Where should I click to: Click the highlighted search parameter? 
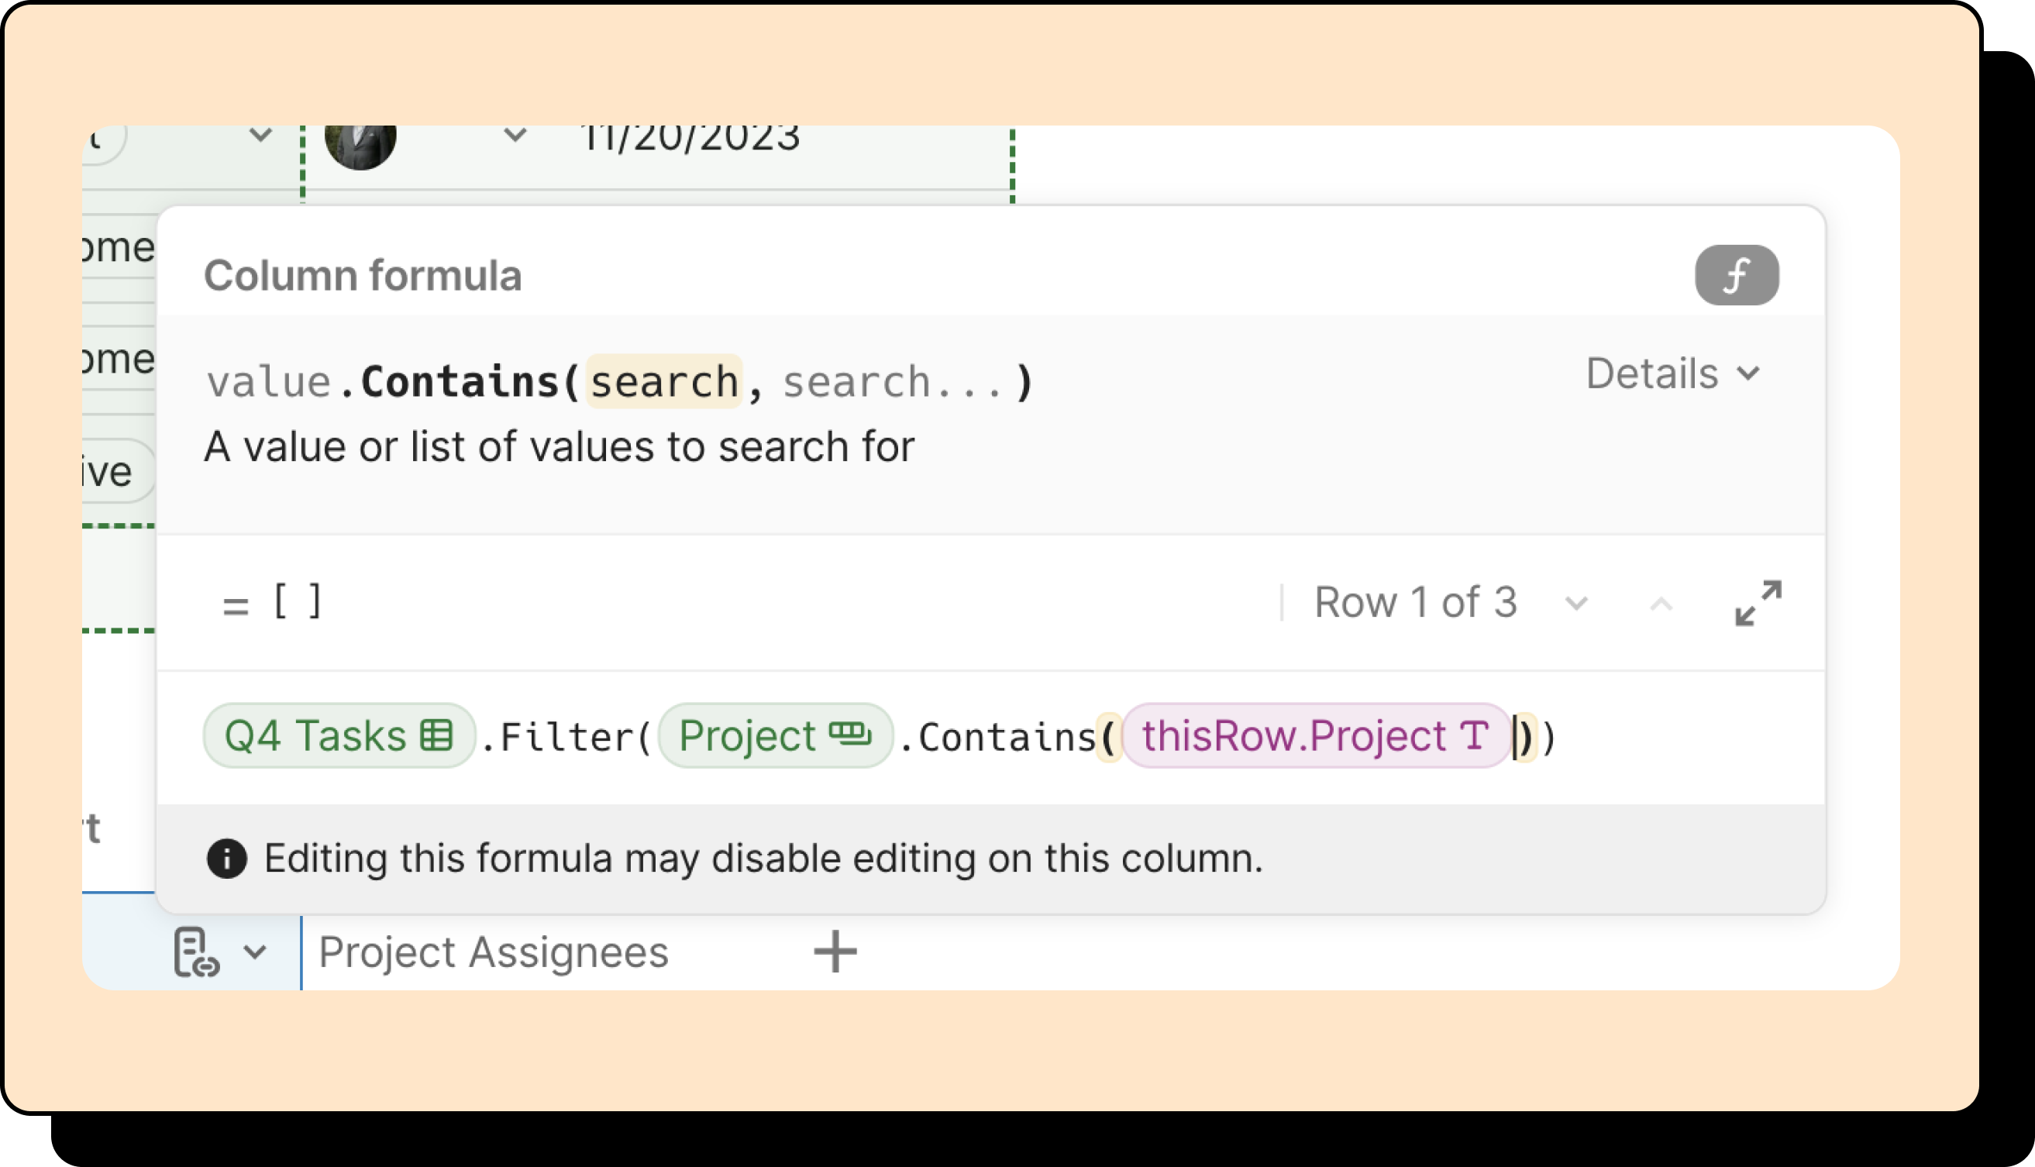663,381
